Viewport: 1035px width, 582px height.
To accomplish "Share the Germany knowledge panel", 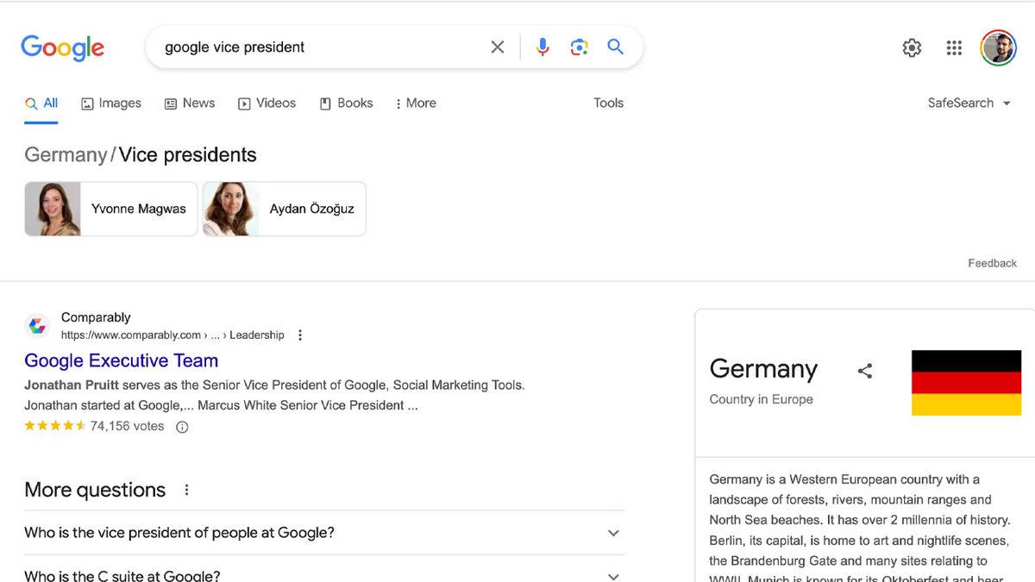I will (x=866, y=370).
